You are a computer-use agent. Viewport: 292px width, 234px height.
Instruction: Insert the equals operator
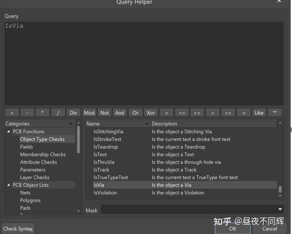tap(243, 113)
